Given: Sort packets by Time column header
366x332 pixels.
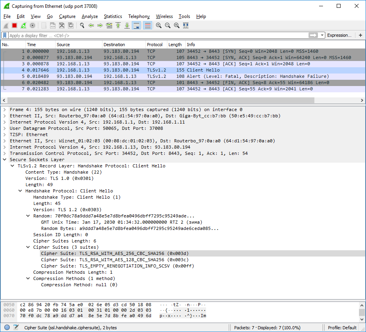Looking at the screenshot, I should point(40,45).
